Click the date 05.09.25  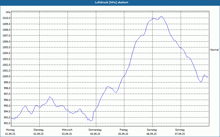click(x=123, y=134)
